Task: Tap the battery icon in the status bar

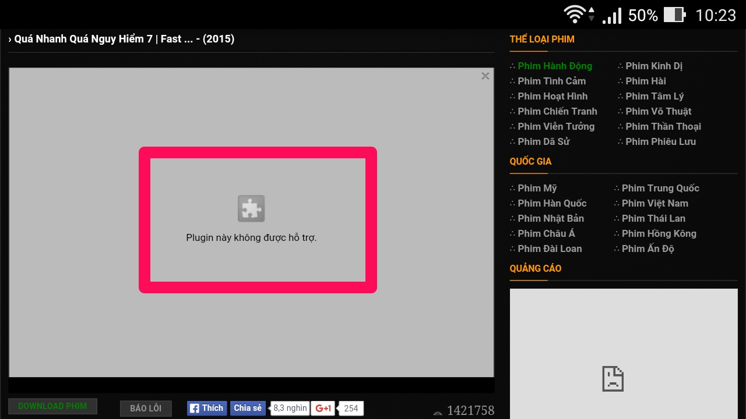Action: click(674, 15)
